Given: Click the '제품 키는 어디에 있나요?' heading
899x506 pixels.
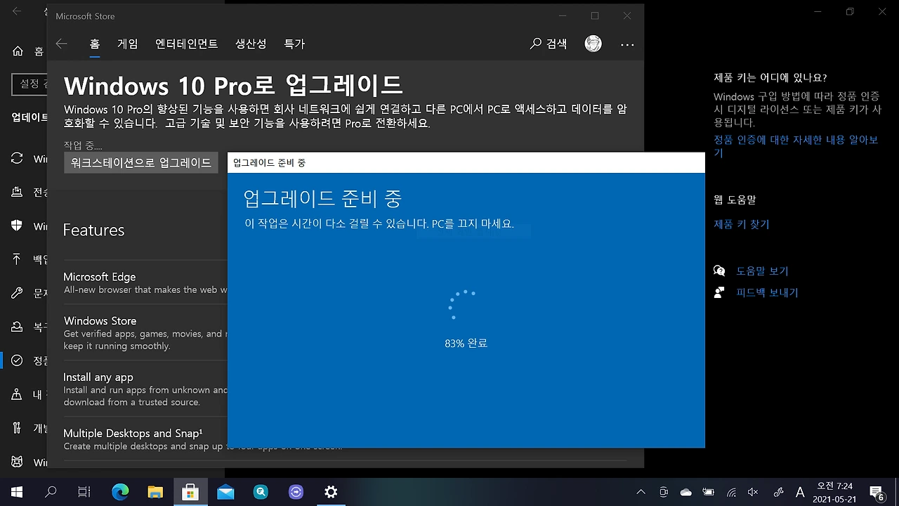Looking at the screenshot, I should (x=770, y=77).
